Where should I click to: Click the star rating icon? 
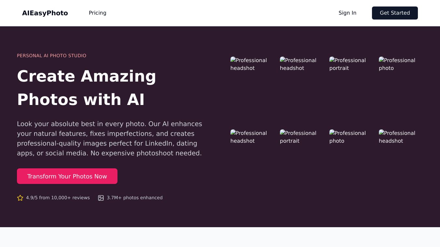click(20, 198)
